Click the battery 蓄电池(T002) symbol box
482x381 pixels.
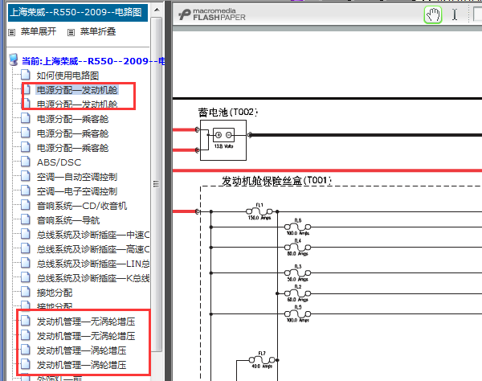[223, 140]
